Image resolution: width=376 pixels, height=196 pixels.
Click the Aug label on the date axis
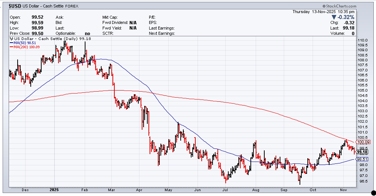pyautogui.click(x=255, y=190)
